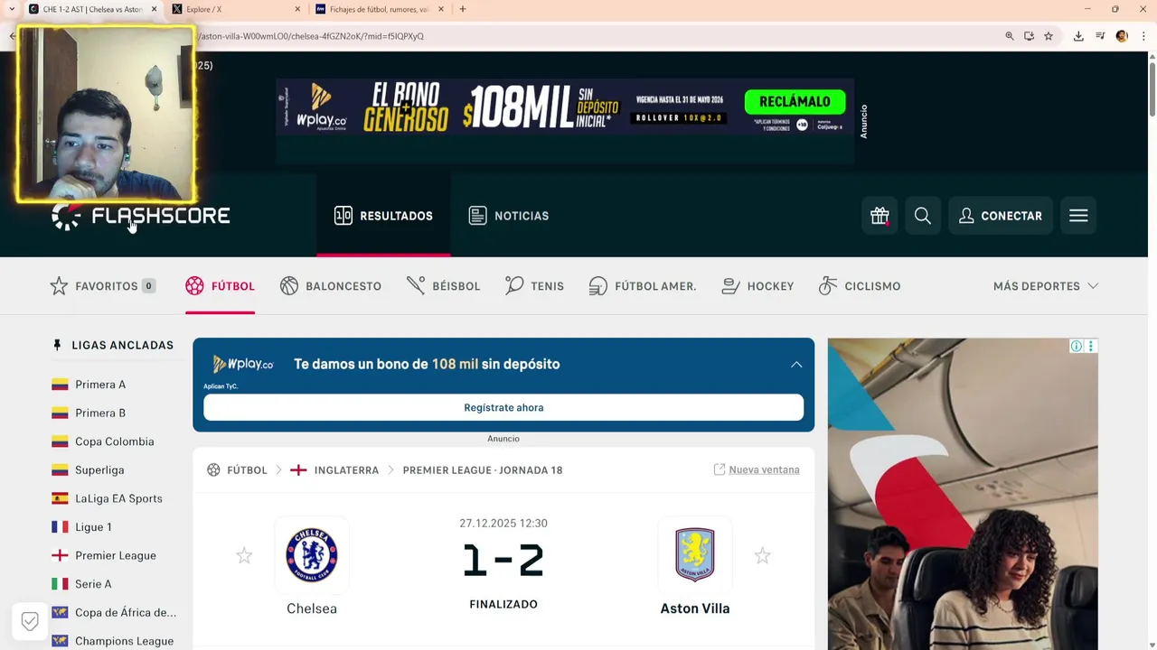Expand Más Deportes dropdown

pos(1046,286)
